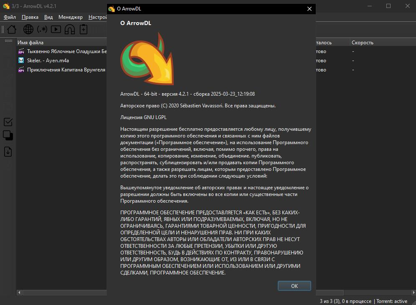
Task: Click the Skeler. - Ayen.m4a file icon
Action: coord(21,60)
